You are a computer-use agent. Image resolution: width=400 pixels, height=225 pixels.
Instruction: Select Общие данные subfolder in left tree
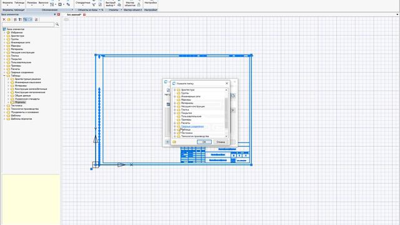point(22,96)
